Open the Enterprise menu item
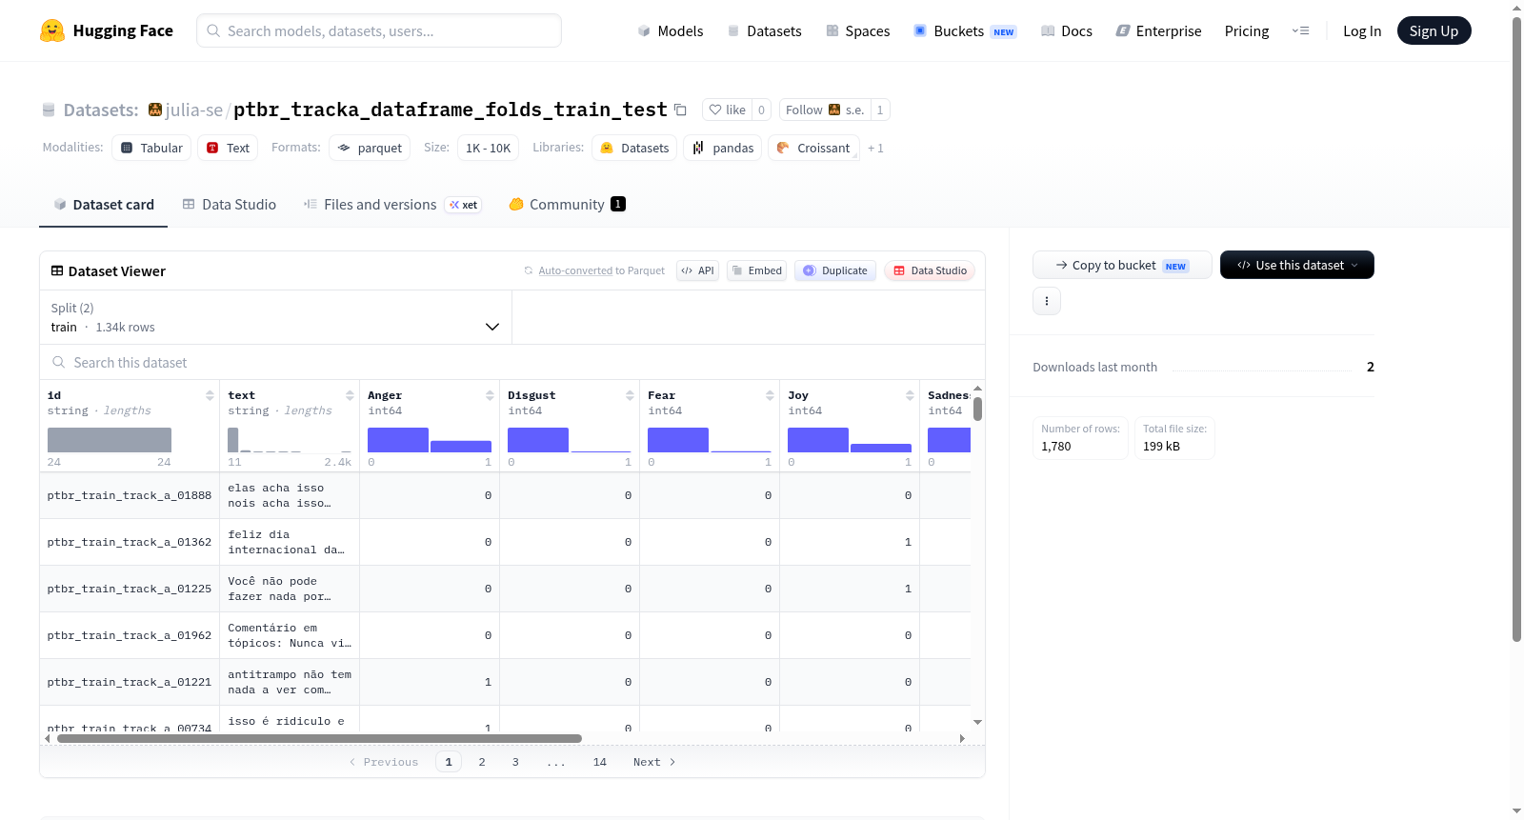Screen dimensions: 1524x820 coord(1158,30)
